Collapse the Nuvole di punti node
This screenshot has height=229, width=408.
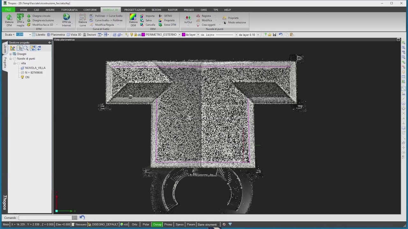(x=11, y=59)
